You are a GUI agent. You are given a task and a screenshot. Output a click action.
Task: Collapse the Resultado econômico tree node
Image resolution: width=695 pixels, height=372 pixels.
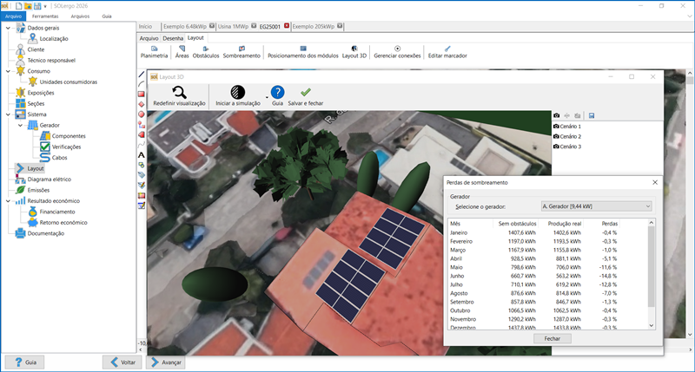(x=9, y=200)
